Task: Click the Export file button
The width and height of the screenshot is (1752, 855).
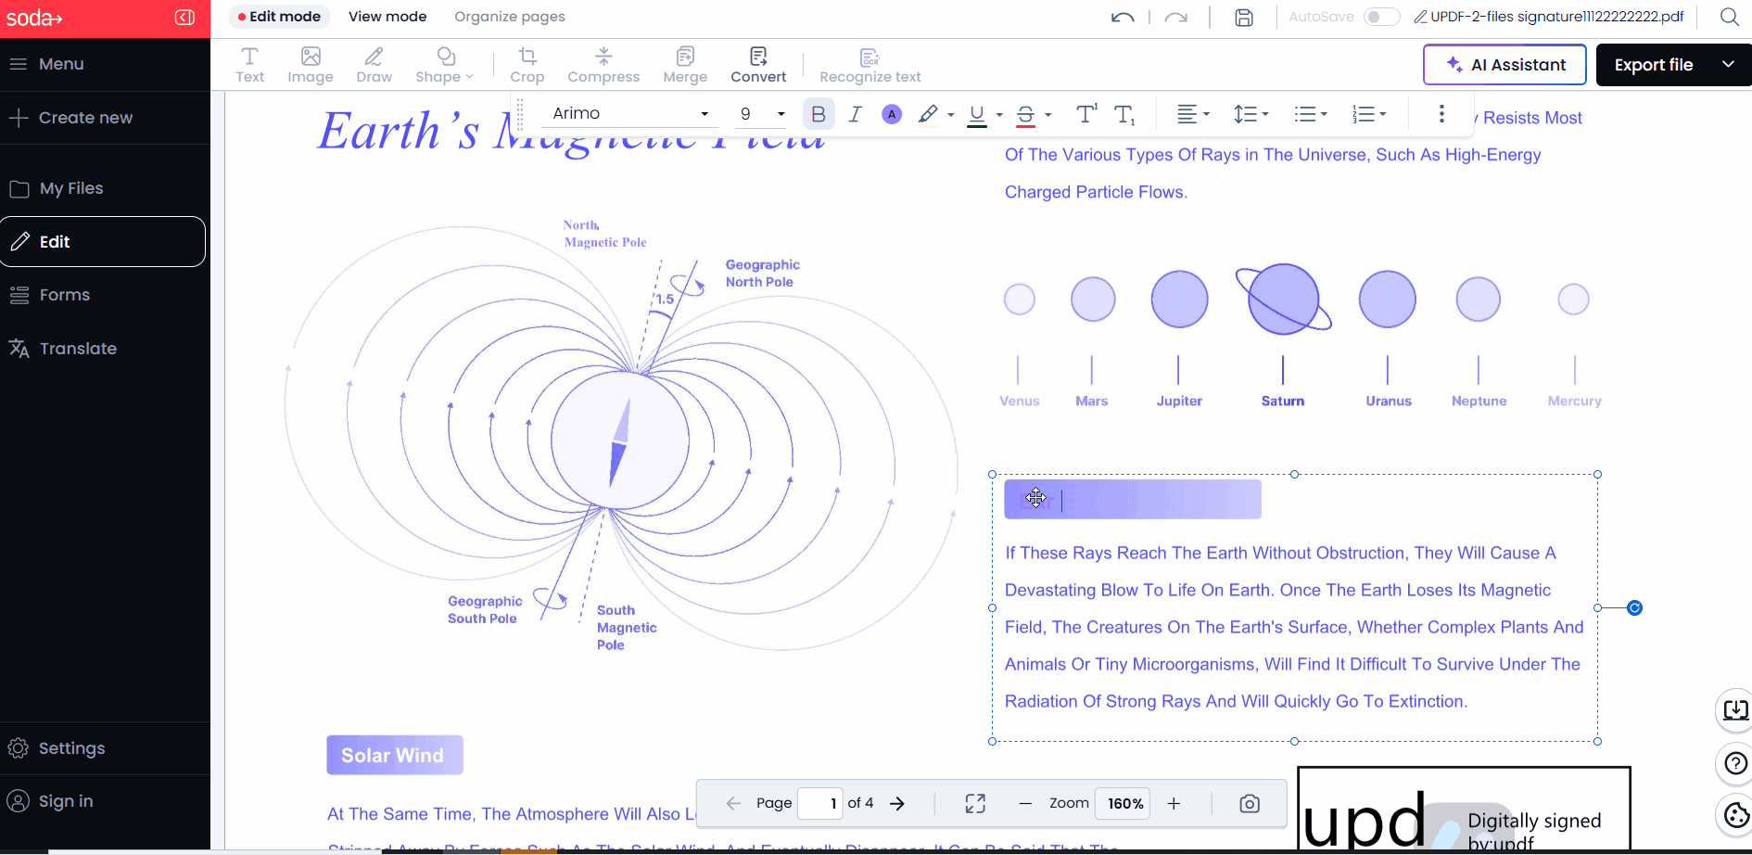Action: 1654,65
